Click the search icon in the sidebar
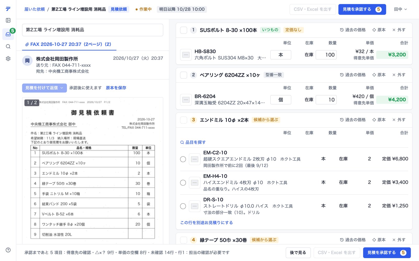419x261 pixels. coord(8,46)
